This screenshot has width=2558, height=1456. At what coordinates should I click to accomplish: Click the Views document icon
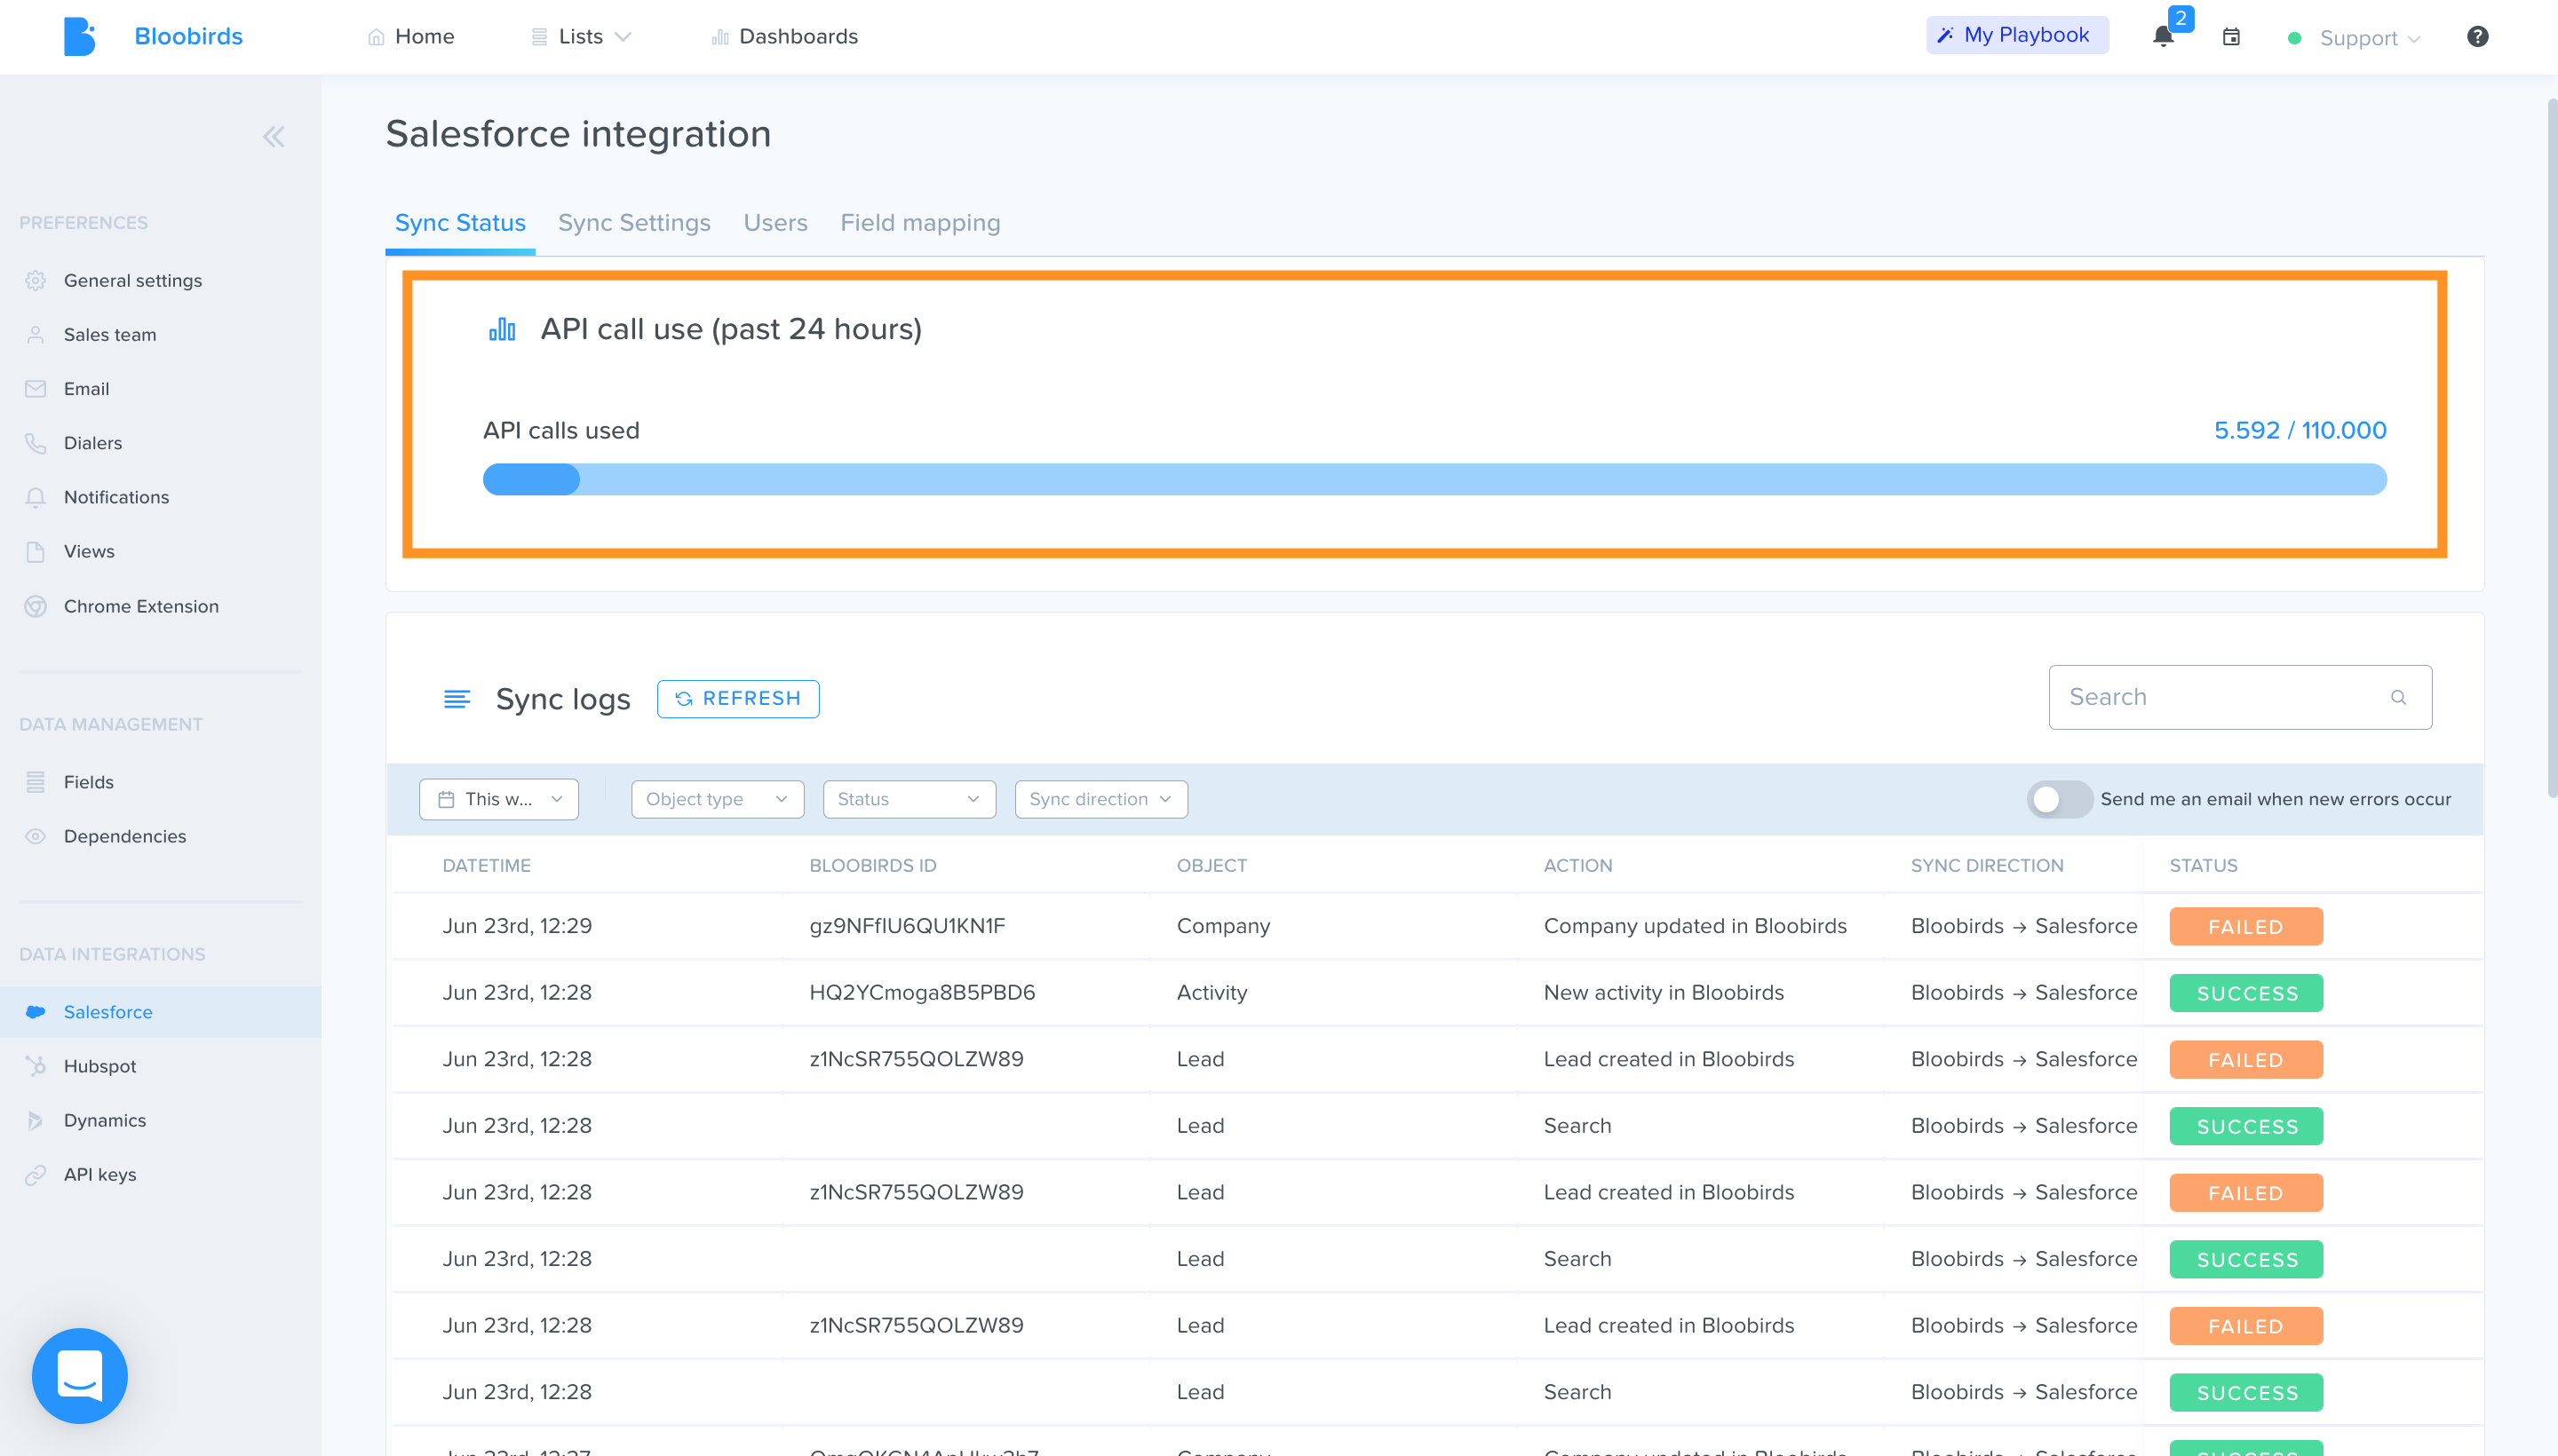tap(36, 551)
